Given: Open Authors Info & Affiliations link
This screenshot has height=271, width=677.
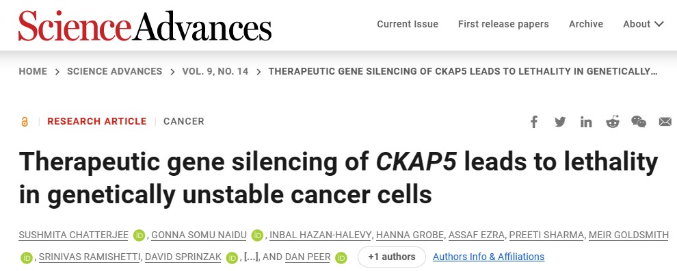Looking at the screenshot, I should click(x=488, y=257).
